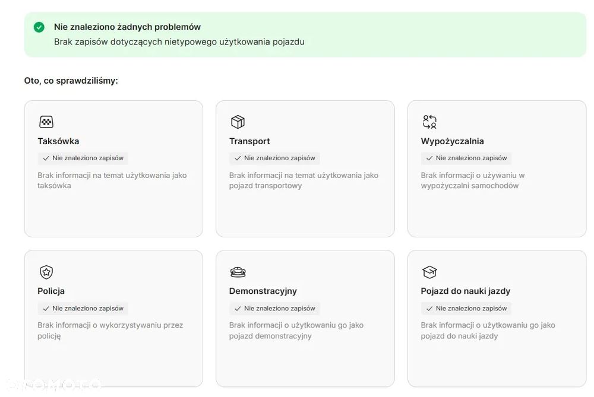Screen dimensions: 594x397
Task: Select the Policja card heading
Action: 51,291
